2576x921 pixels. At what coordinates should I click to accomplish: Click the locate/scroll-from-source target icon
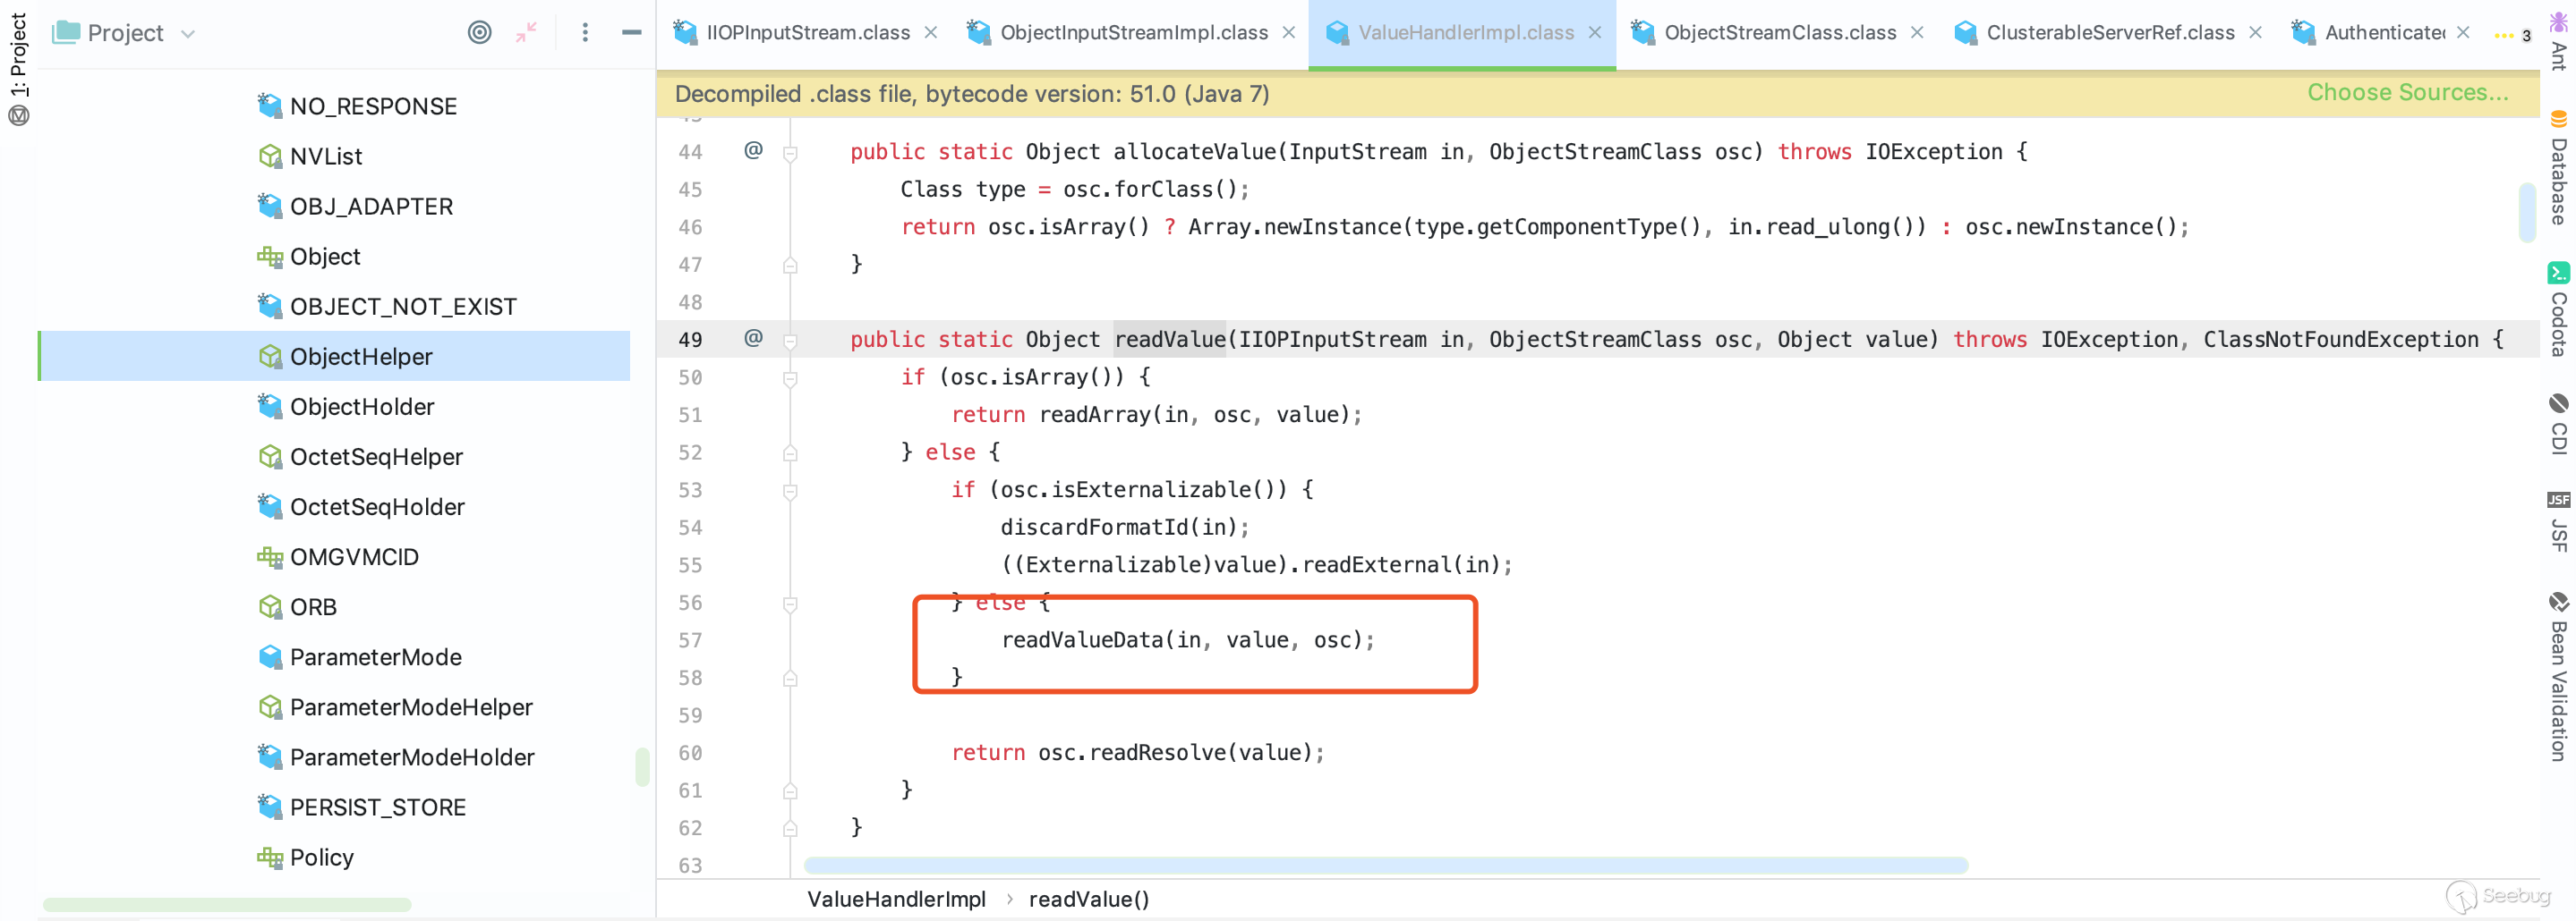coord(480,32)
